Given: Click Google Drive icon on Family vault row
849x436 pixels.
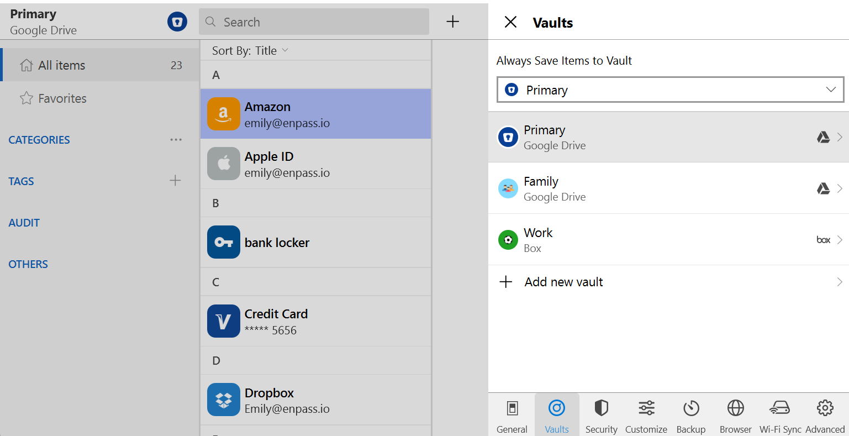Looking at the screenshot, I should (x=823, y=188).
